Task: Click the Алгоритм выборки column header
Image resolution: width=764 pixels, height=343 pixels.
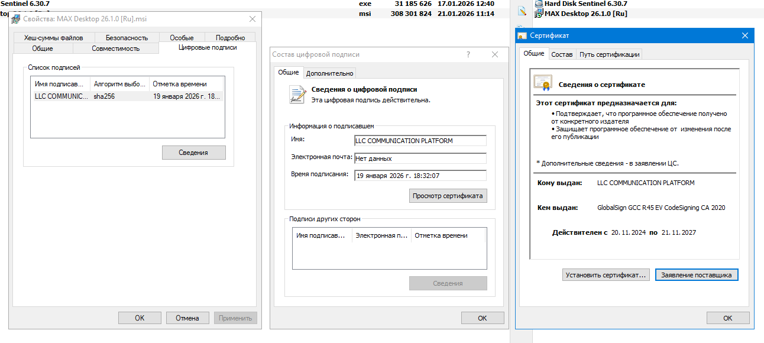Action: coord(119,84)
